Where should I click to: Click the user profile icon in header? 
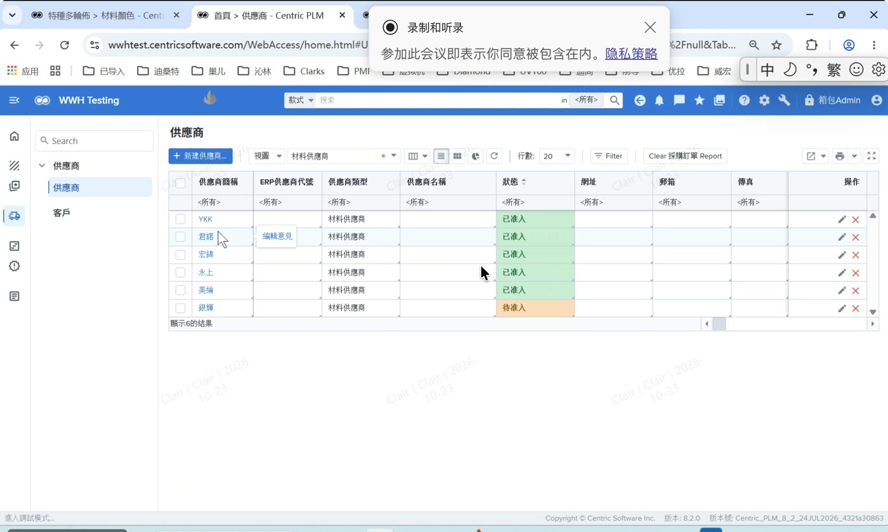pyautogui.click(x=877, y=100)
